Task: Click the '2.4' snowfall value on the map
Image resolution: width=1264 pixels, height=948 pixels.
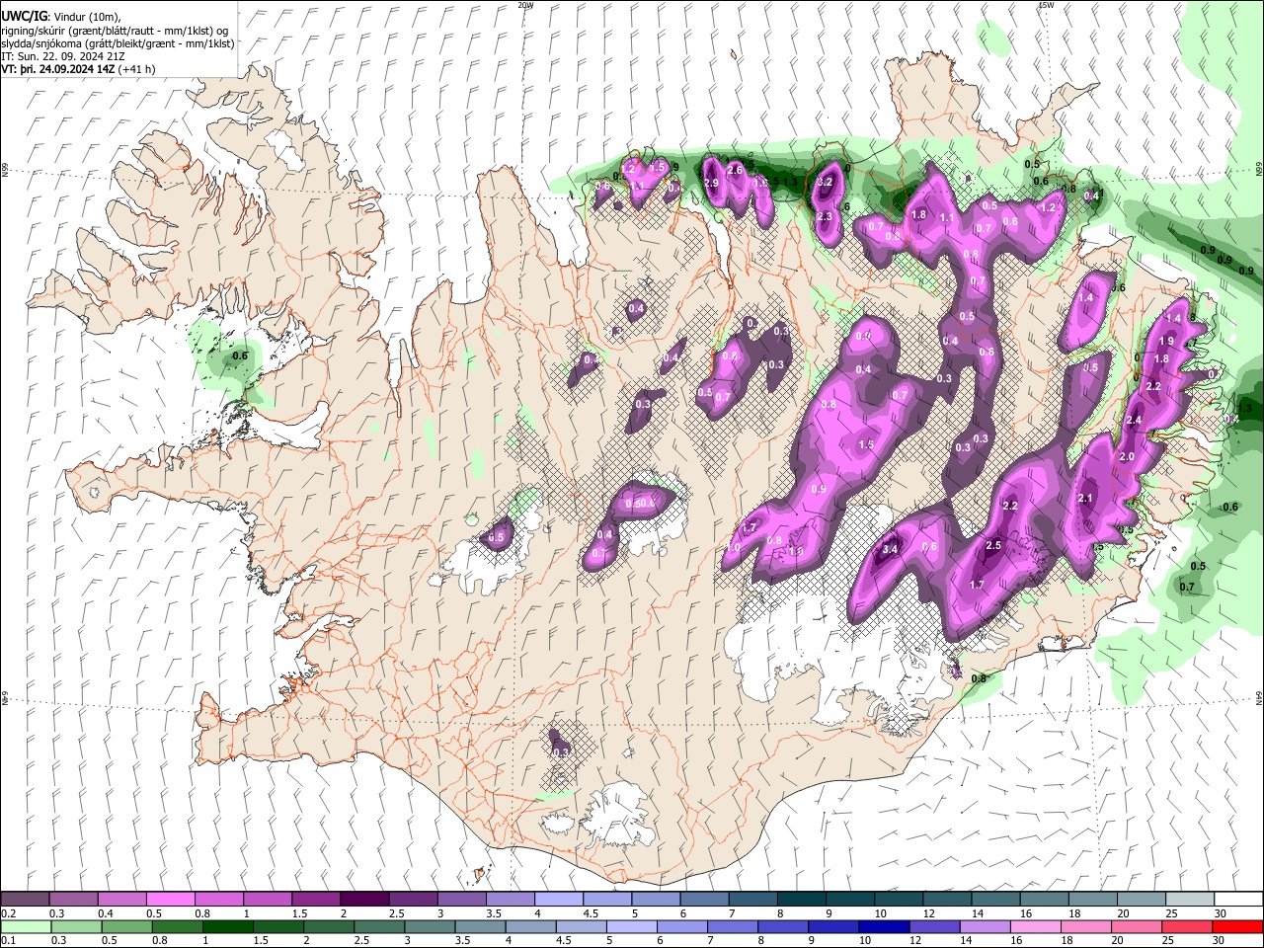Action: 1134,421
